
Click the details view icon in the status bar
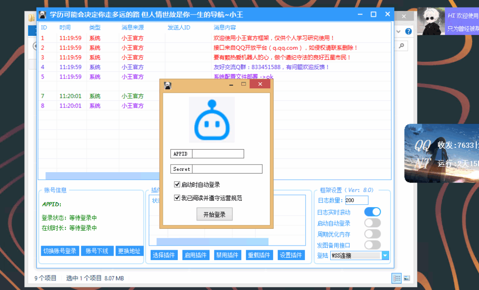coord(396,278)
